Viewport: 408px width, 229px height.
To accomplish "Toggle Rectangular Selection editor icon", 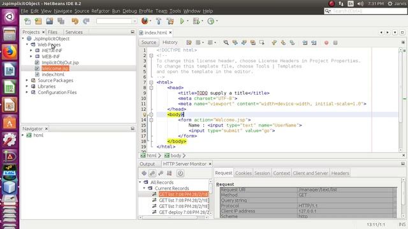I will [262, 43].
